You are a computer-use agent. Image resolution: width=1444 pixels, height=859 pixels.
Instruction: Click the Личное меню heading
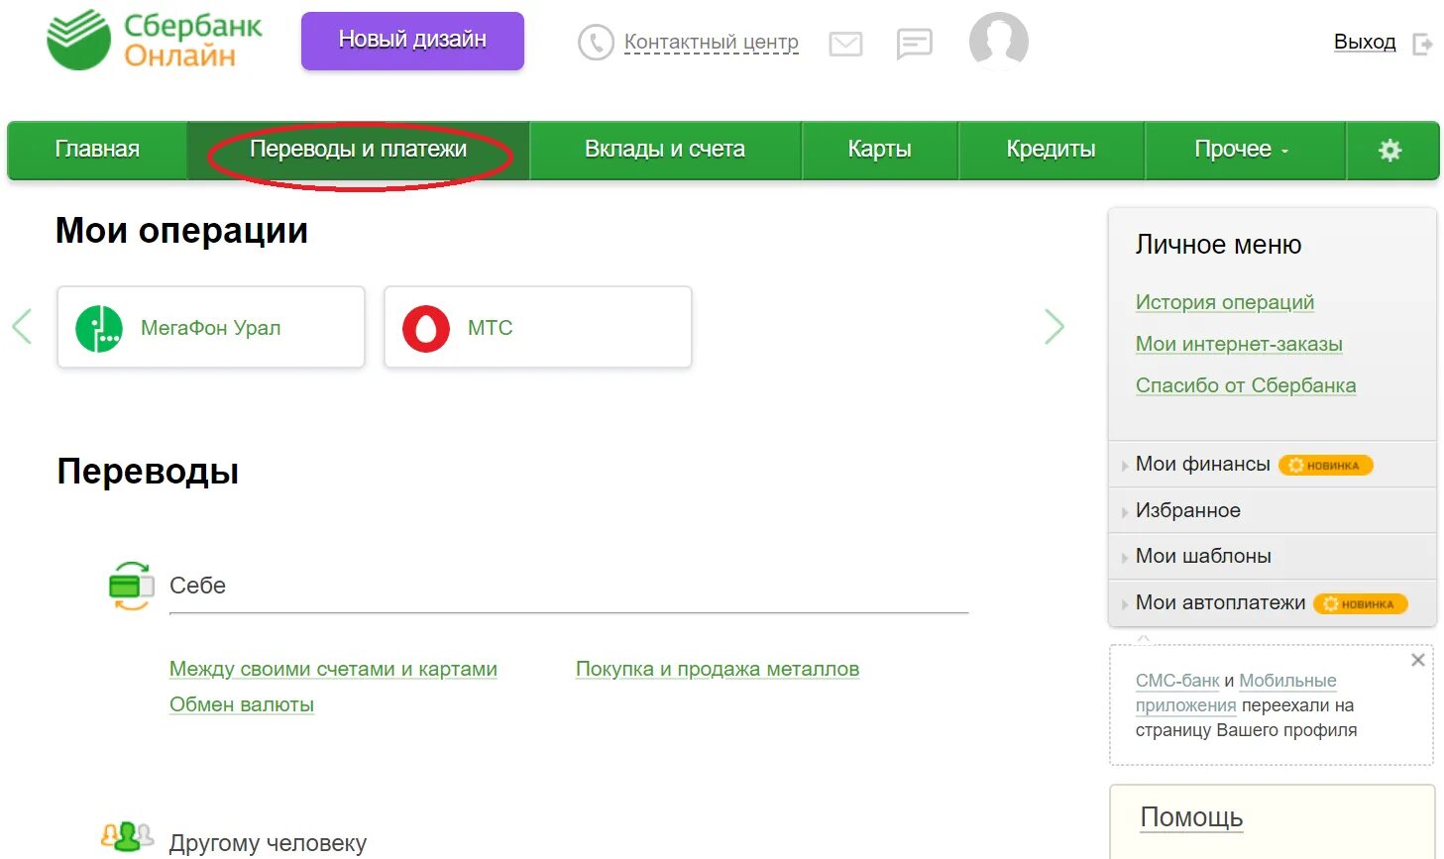1218,245
